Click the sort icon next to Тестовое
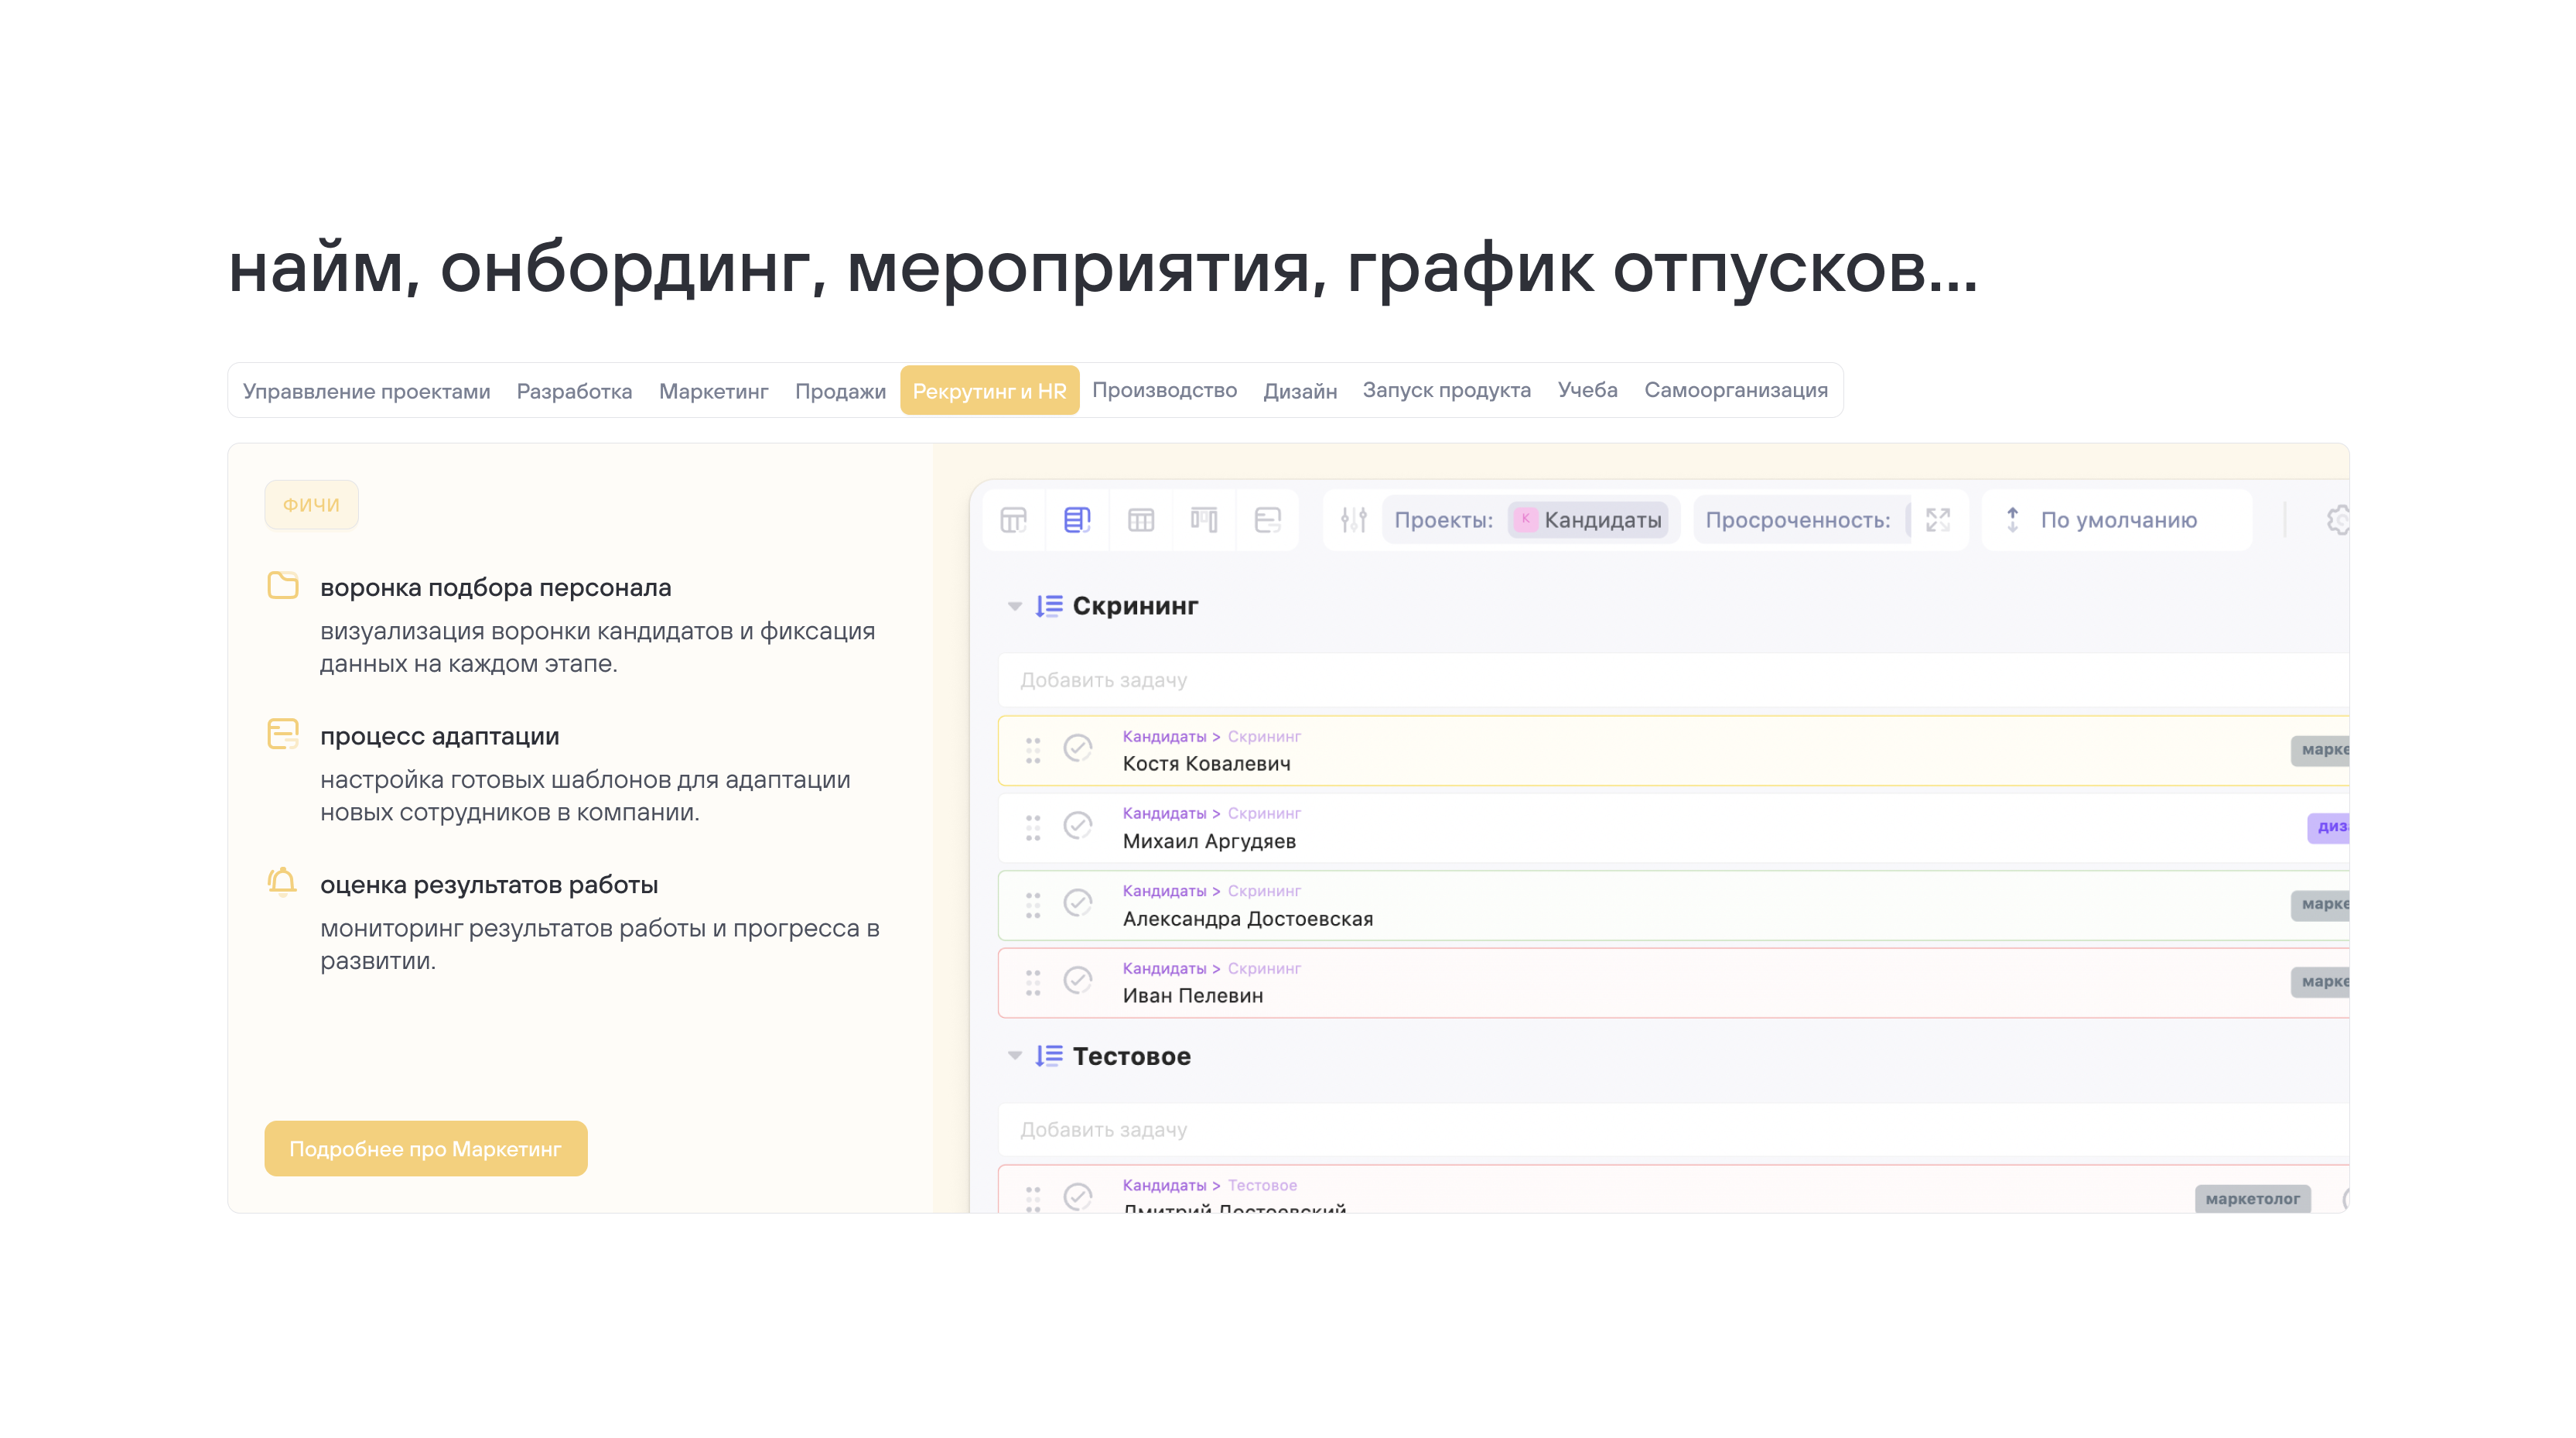This screenshot has height=1438, width=2576. [1048, 1056]
